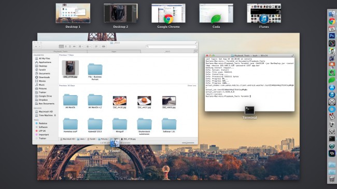
Task: Open the BlackBerry app in the Dock
Action: click(332, 153)
